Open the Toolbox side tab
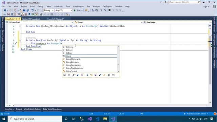The width and height of the screenshot is (217, 122). (2, 47)
